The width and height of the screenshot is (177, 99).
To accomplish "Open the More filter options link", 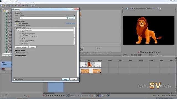I will pos(71,23).
